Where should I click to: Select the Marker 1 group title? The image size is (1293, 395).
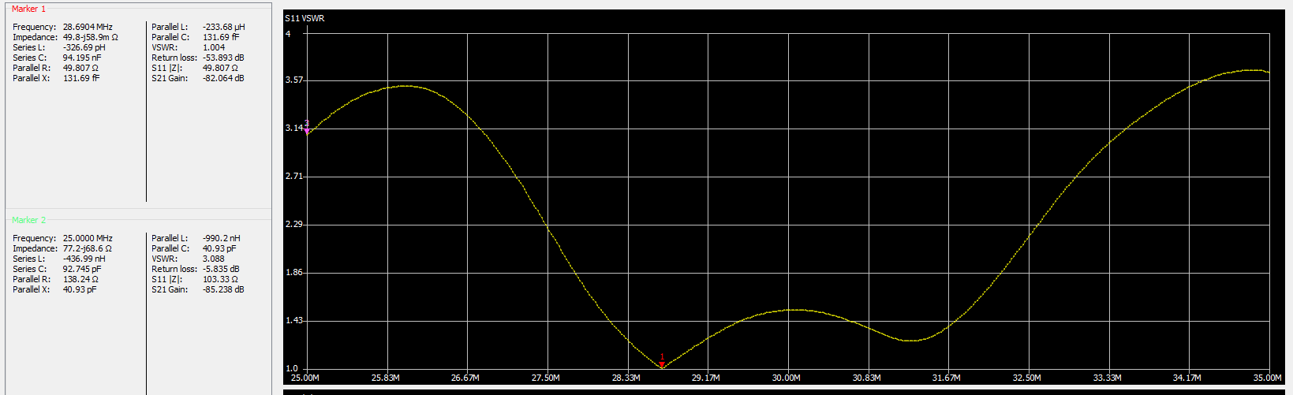(29, 9)
